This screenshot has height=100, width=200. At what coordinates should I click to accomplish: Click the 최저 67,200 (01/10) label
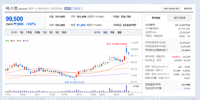click(75, 82)
